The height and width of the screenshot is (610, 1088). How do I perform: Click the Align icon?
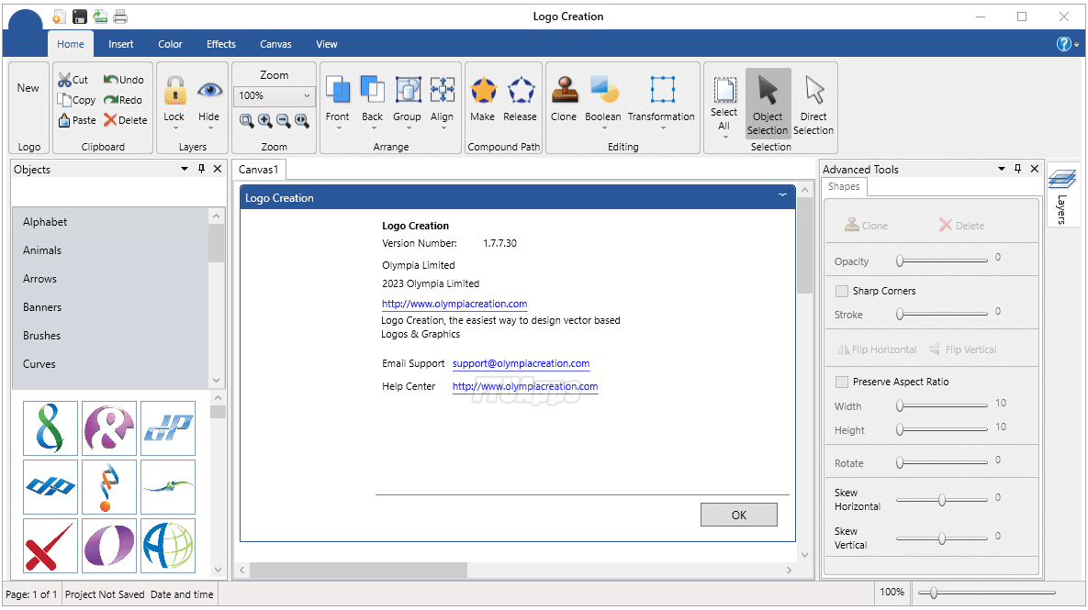coord(442,90)
